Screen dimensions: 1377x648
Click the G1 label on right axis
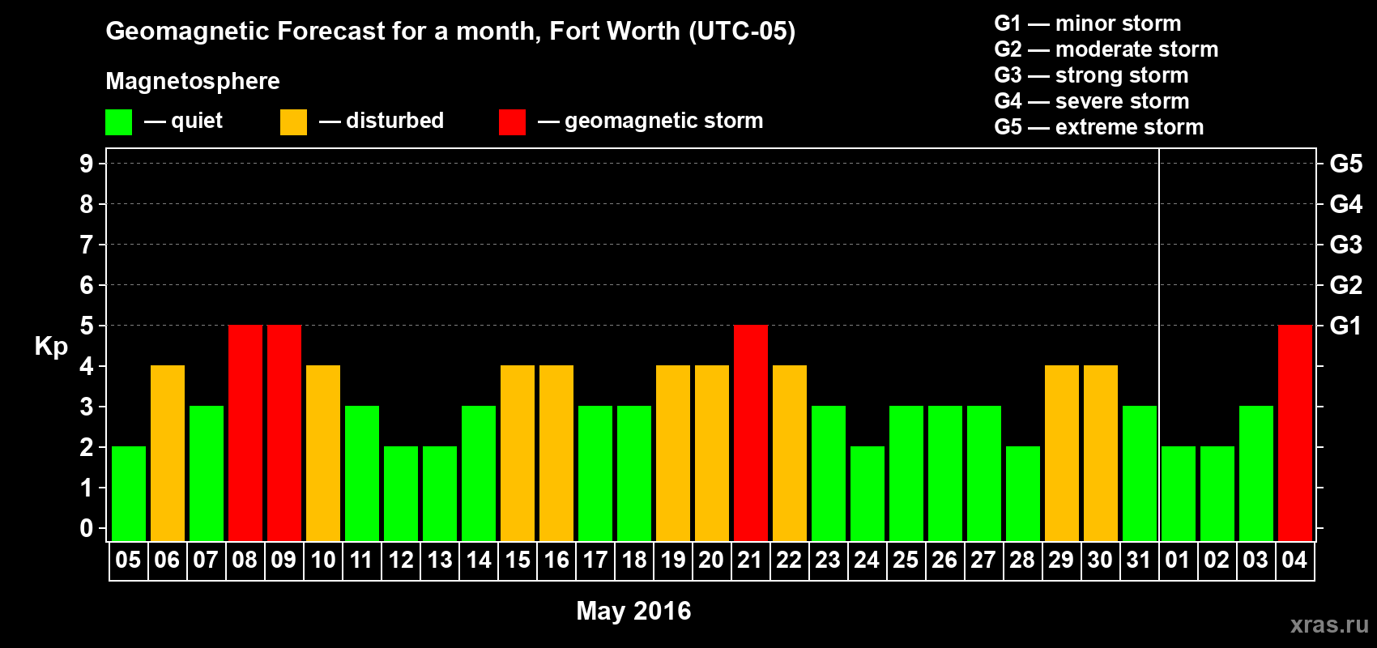pos(1346,326)
